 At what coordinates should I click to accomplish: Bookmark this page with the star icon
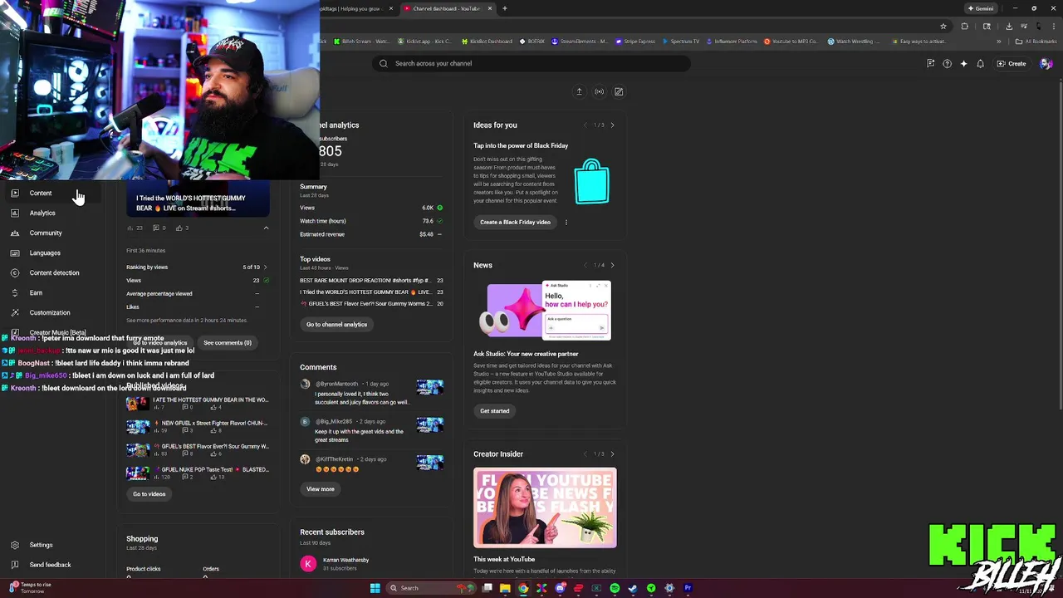coord(943,26)
